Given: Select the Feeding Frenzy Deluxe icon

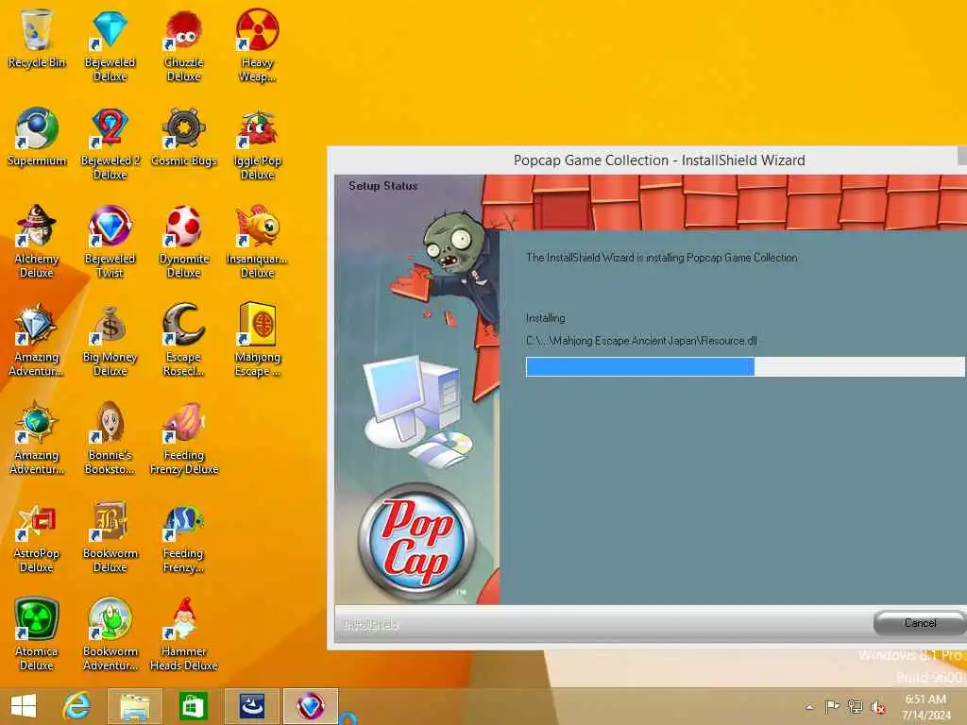Looking at the screenshot, I should pos(184,437).
